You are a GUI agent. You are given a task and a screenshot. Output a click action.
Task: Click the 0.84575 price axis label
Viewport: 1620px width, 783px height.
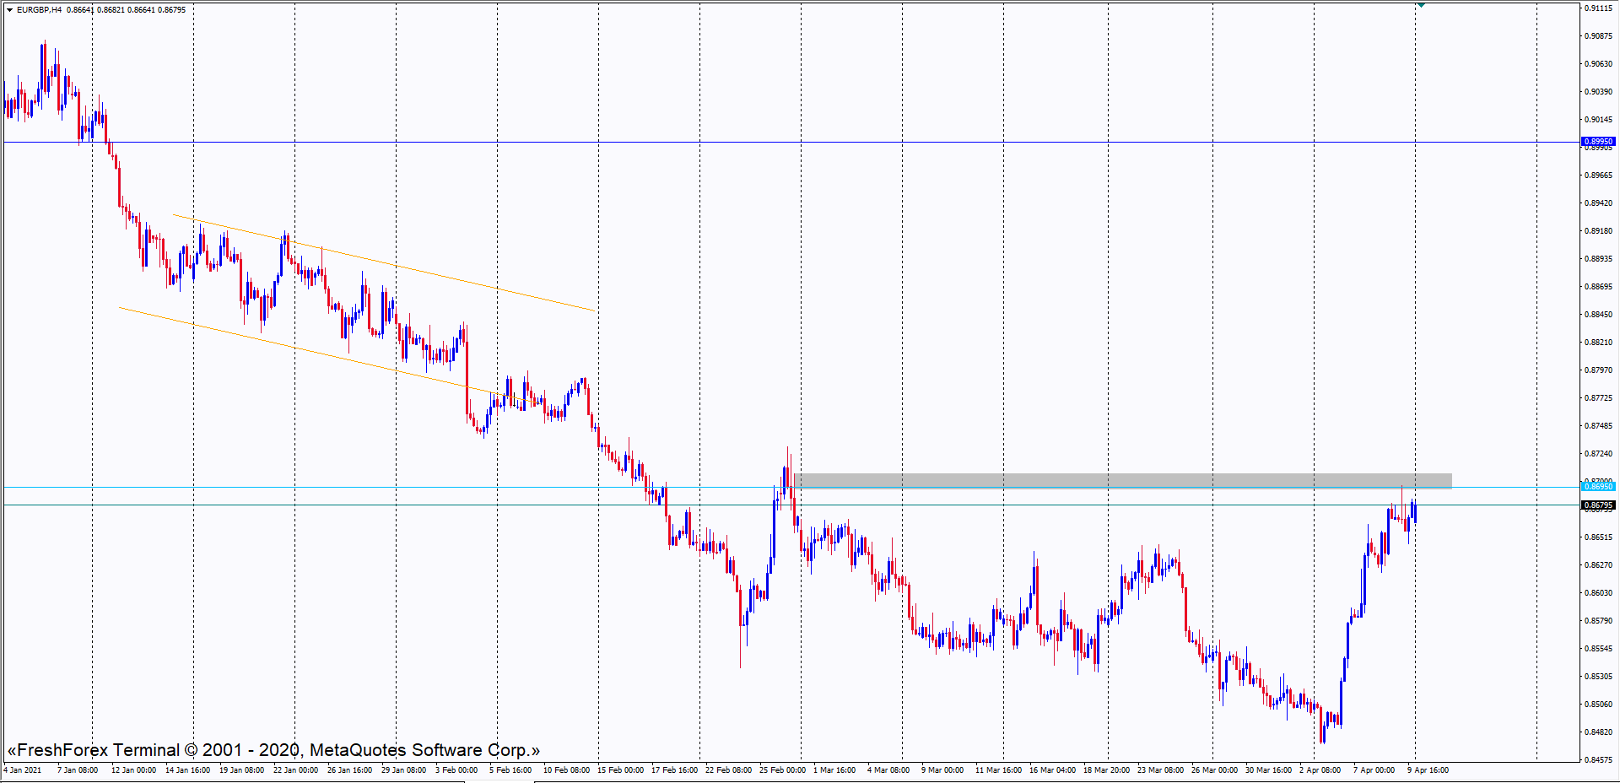[x=1598, y=760]
